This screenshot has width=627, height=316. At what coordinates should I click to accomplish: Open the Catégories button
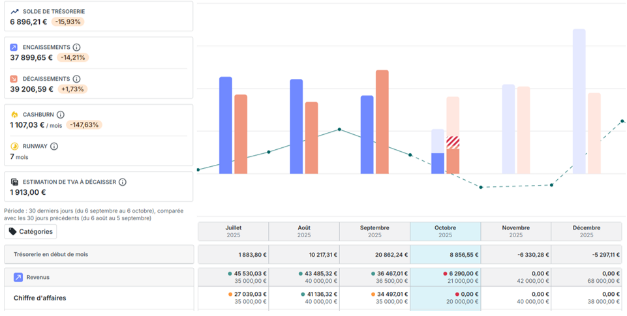[31, 232]
